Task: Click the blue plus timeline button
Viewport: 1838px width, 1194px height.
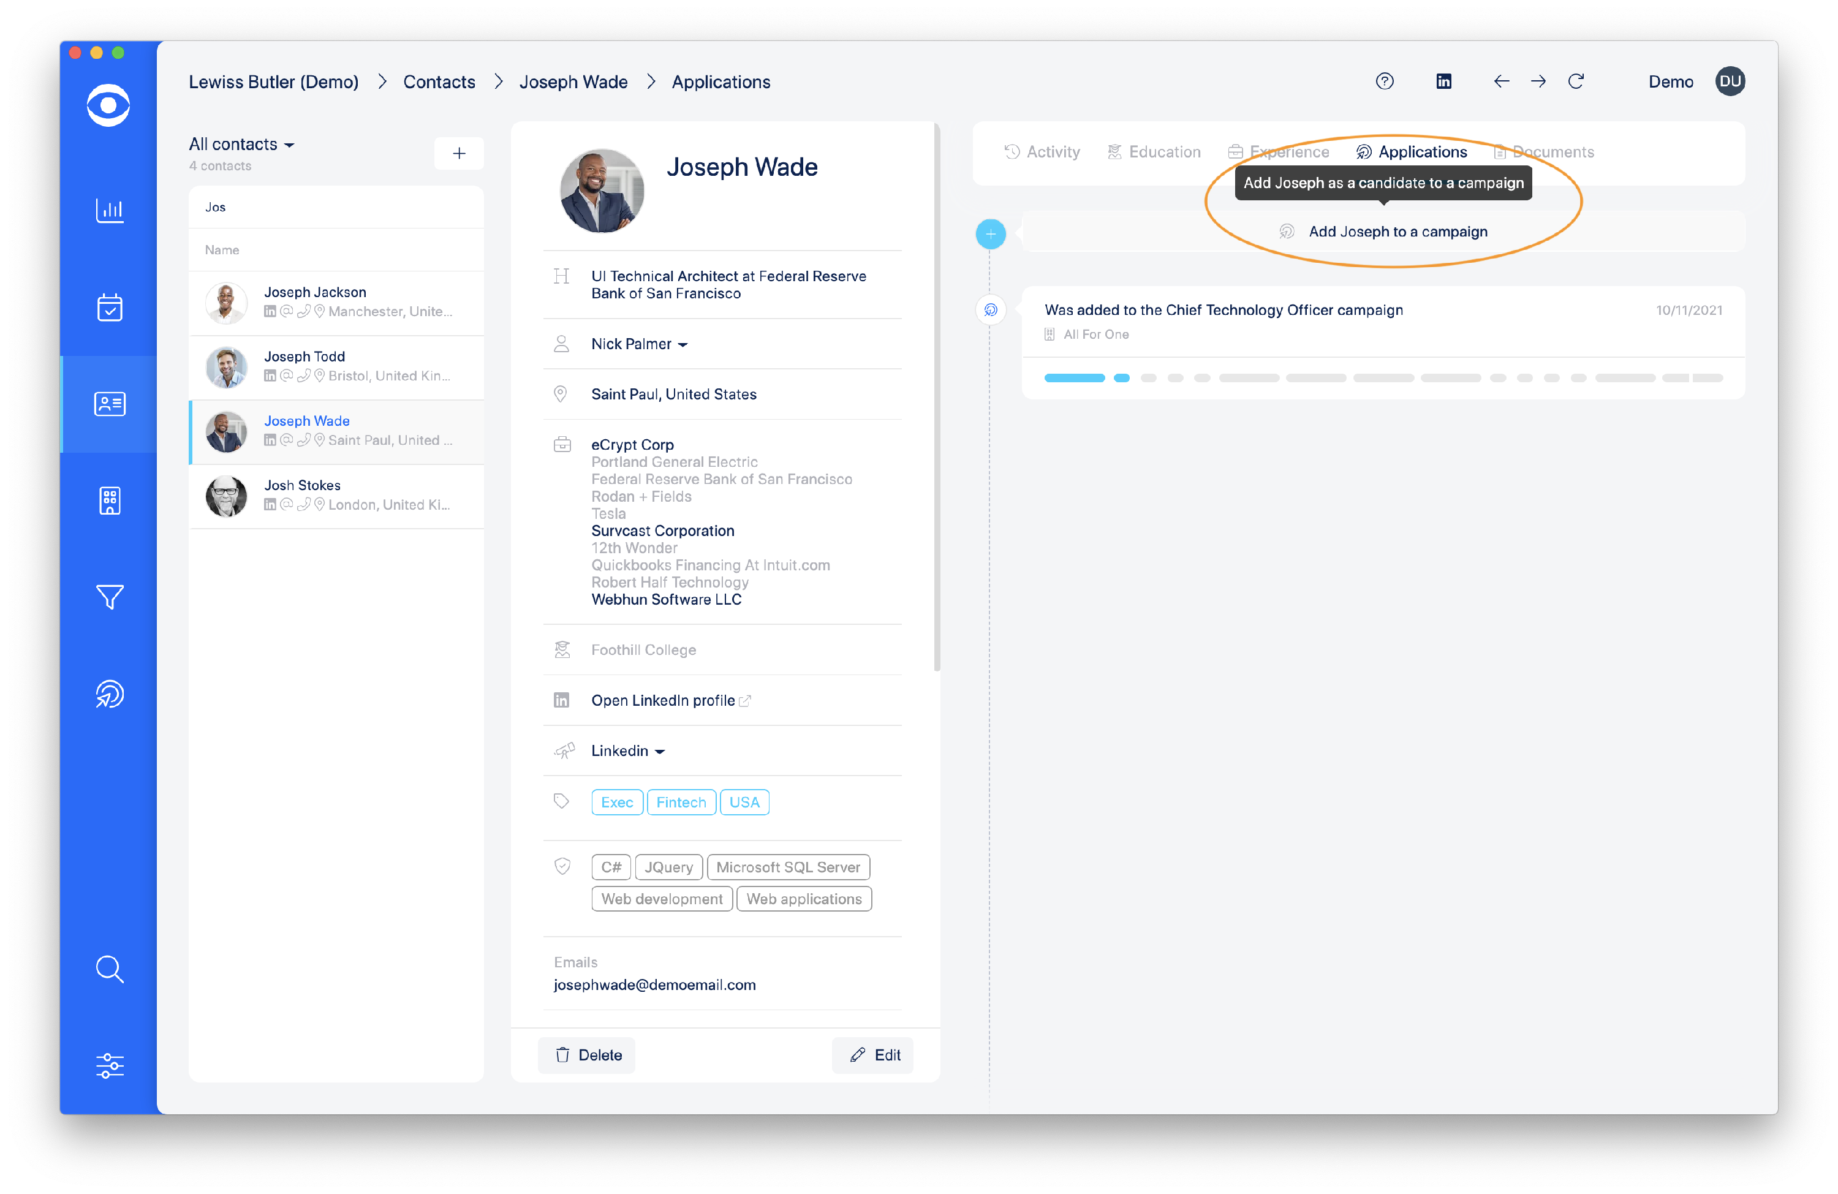Action: [x=990, y=234]
